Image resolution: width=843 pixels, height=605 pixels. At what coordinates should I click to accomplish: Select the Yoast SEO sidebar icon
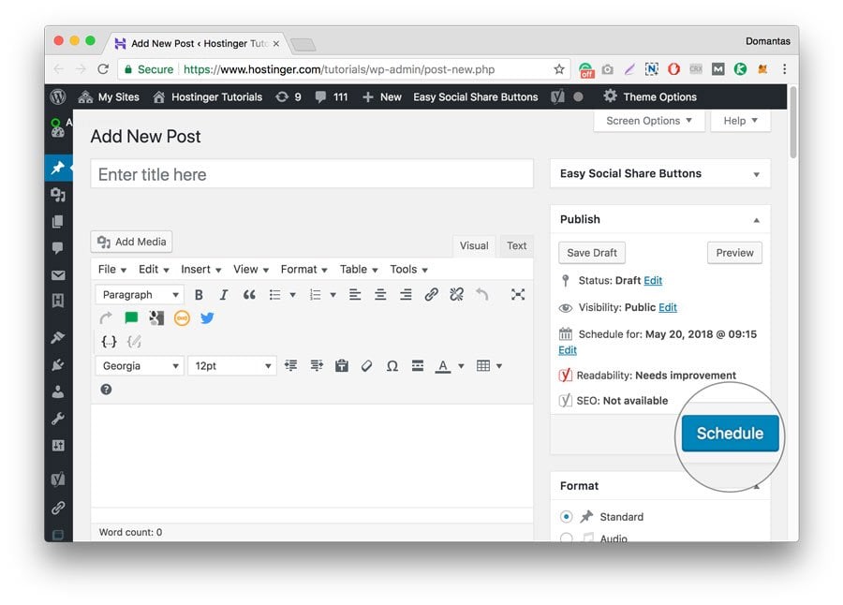click(59, 478)
